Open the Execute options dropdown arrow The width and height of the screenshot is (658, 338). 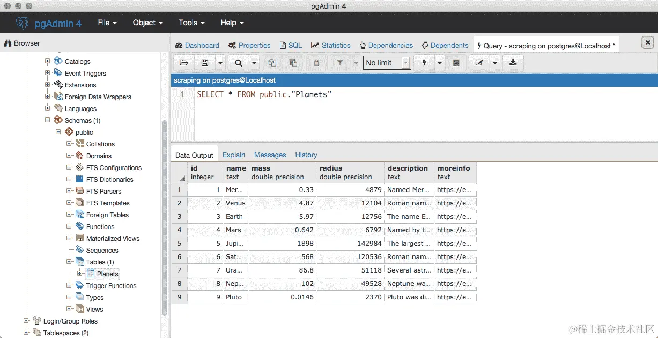440,63
